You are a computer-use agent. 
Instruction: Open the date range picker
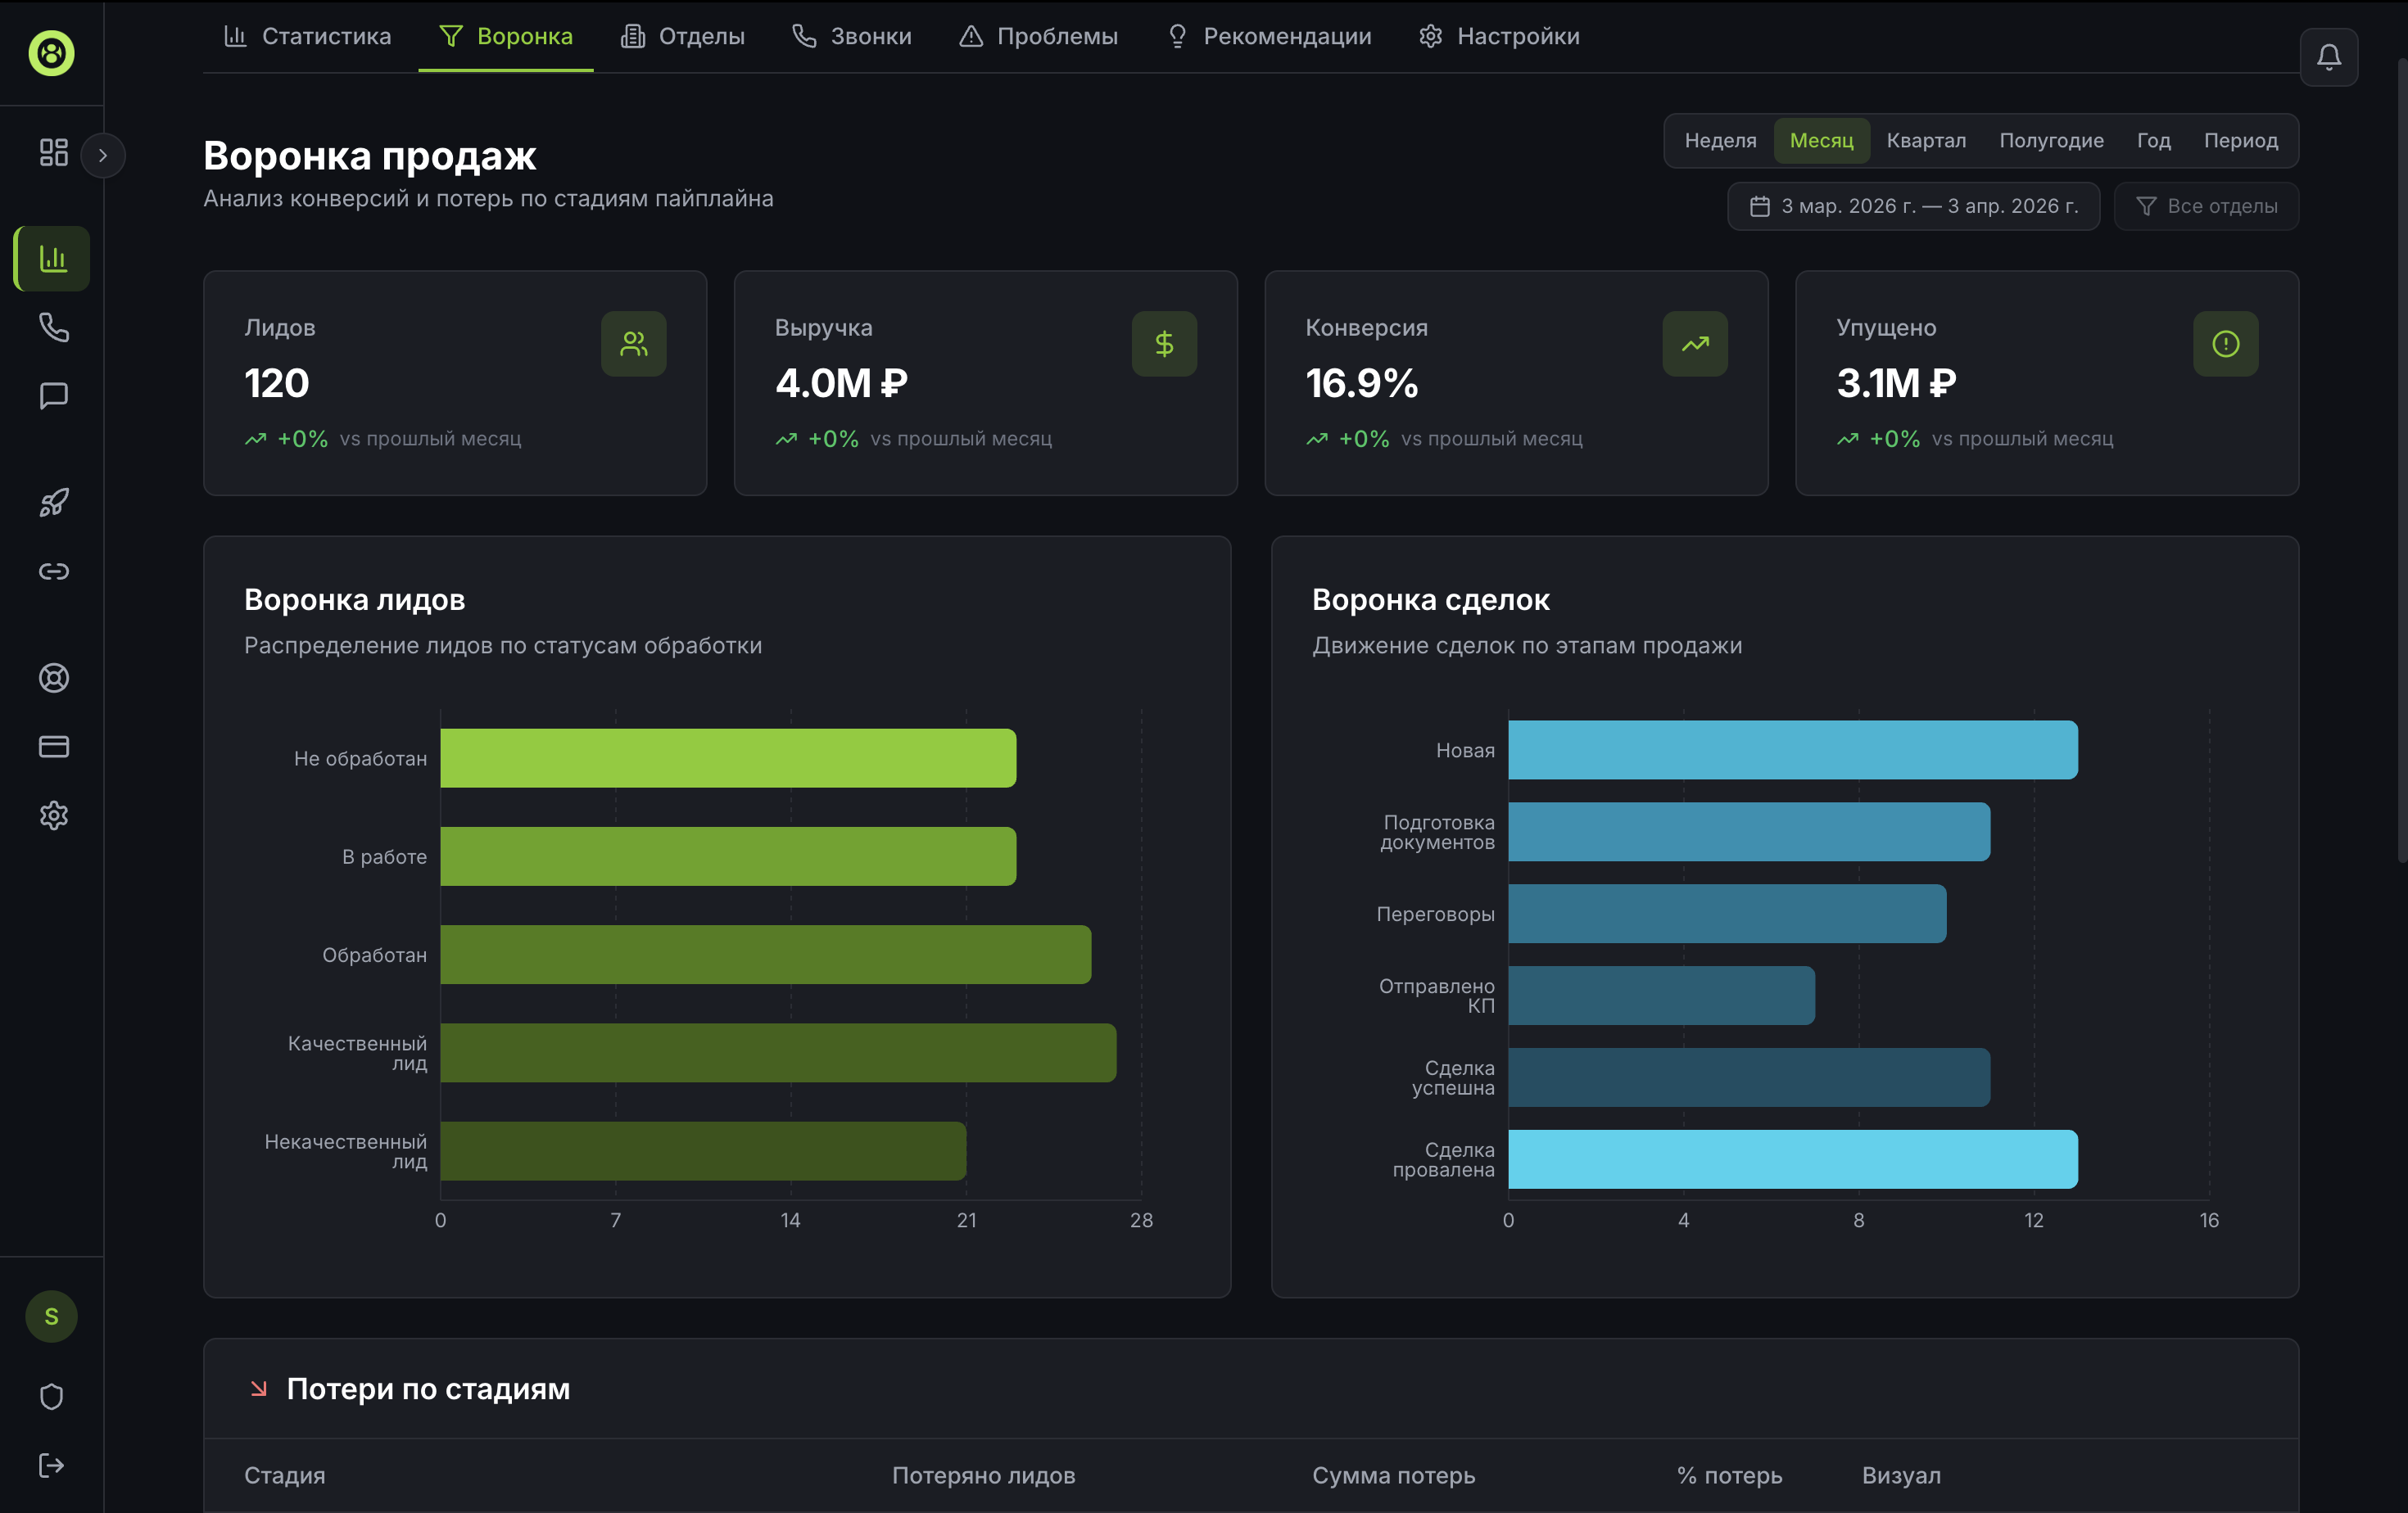coord(1913,205)
